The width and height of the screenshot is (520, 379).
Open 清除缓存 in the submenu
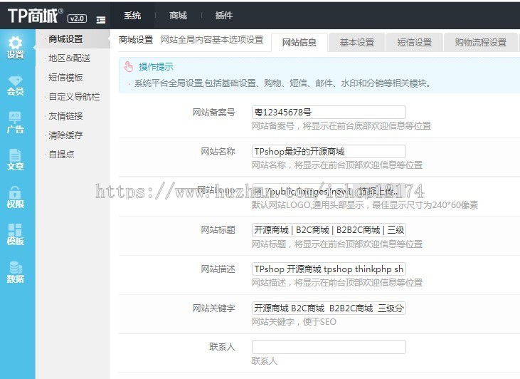[x=65, y=135]
